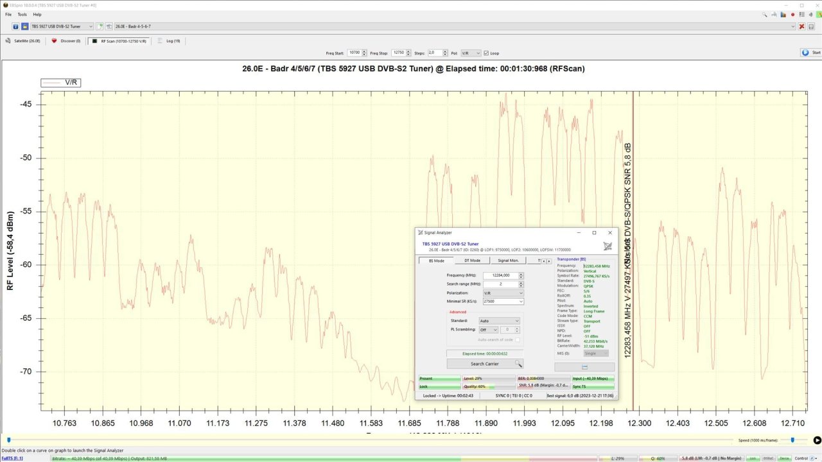Click the magnifier icon in top toolbar
Screen dimensions: 822x462
[765, 14]
